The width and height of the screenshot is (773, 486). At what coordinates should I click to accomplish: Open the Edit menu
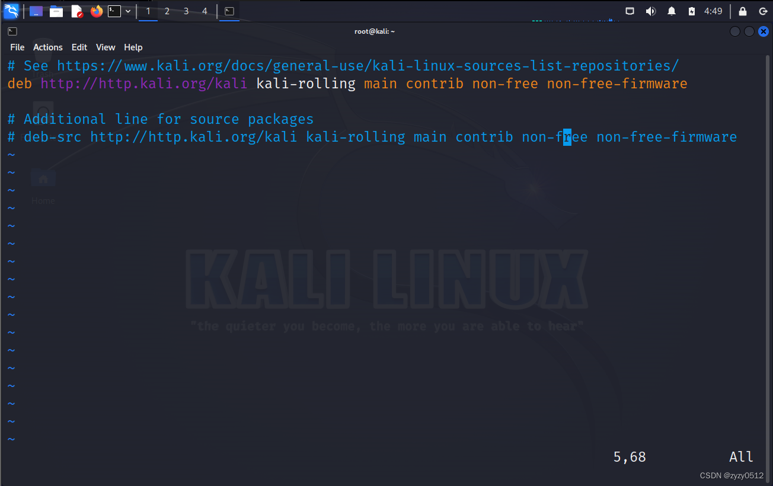[x=79, y=47]
